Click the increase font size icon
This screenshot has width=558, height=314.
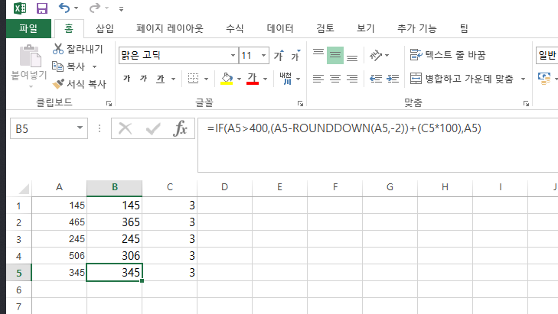click(279, 56)
